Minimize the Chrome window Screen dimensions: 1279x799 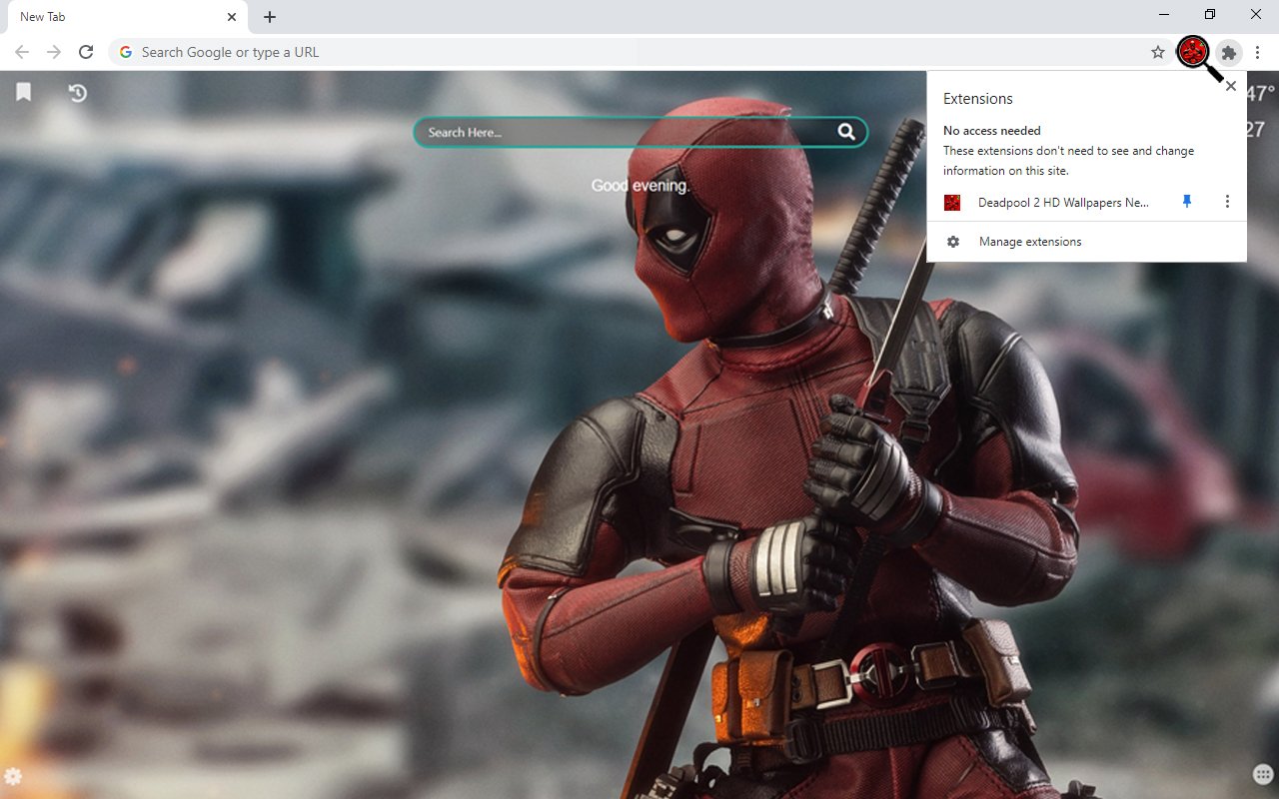click(1165, 15)
